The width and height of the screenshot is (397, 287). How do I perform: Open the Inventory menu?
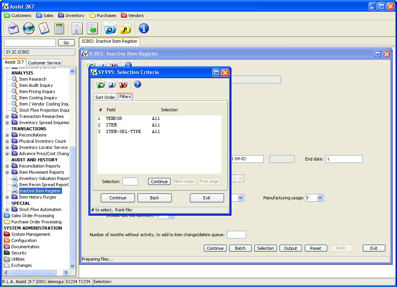(71, 16)
